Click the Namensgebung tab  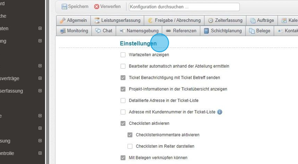coord(139,31)
